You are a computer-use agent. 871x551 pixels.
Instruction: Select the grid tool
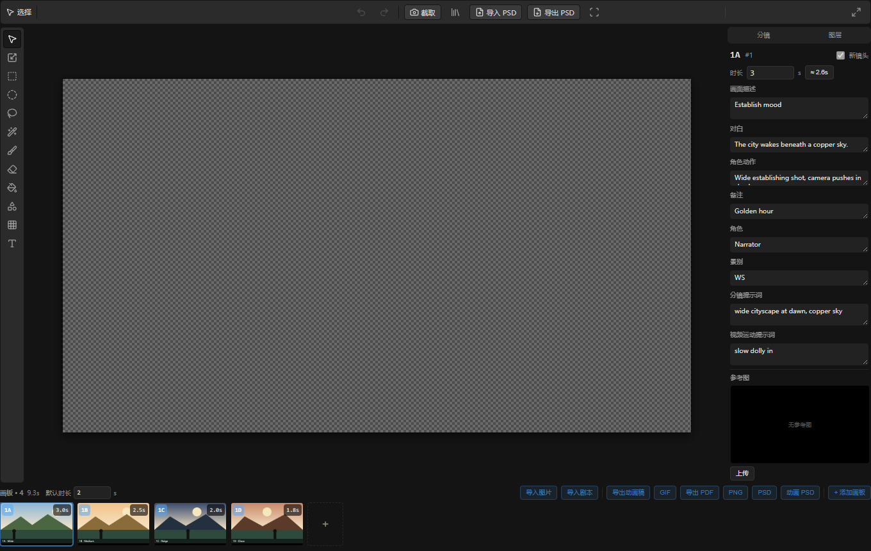point(12,225)
